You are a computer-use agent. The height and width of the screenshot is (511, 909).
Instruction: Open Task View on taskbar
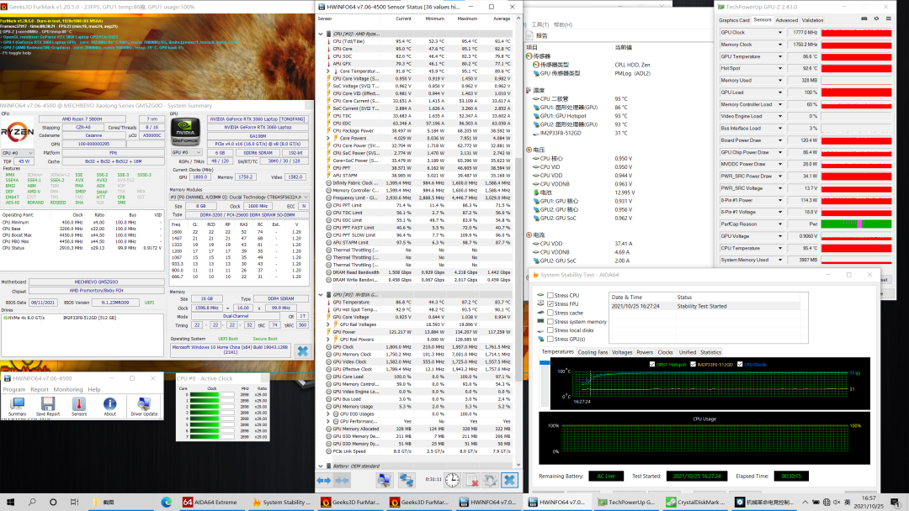pyautogui.click(x=74, y=502)
